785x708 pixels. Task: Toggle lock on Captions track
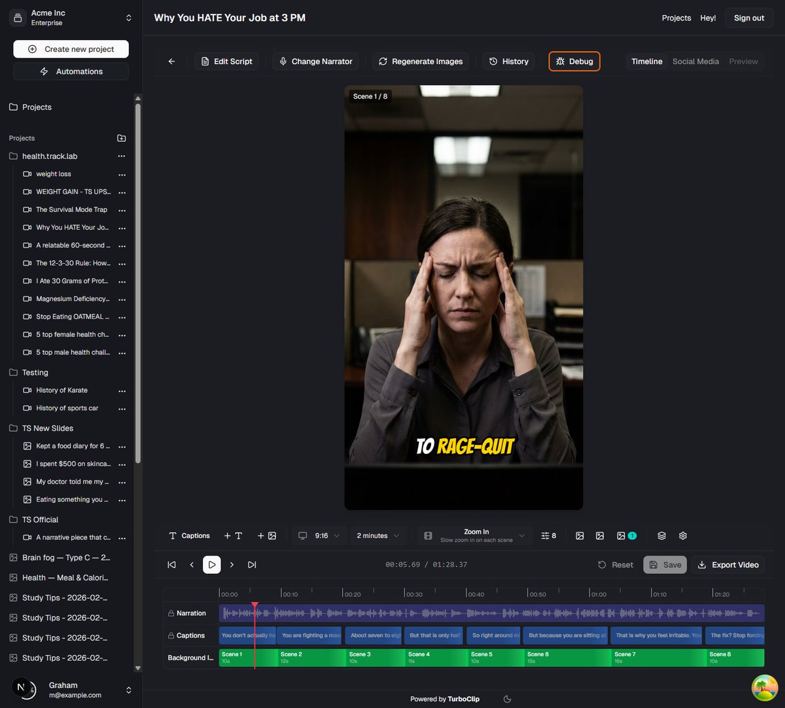click(x=171, y=636)
